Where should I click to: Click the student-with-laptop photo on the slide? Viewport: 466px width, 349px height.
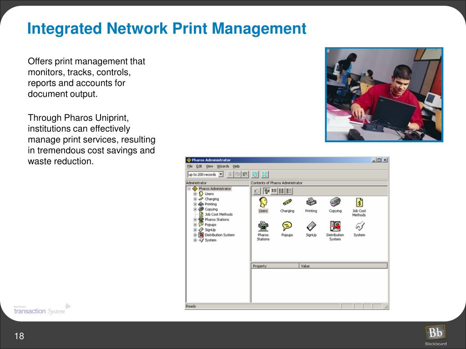tap(384, 95)
